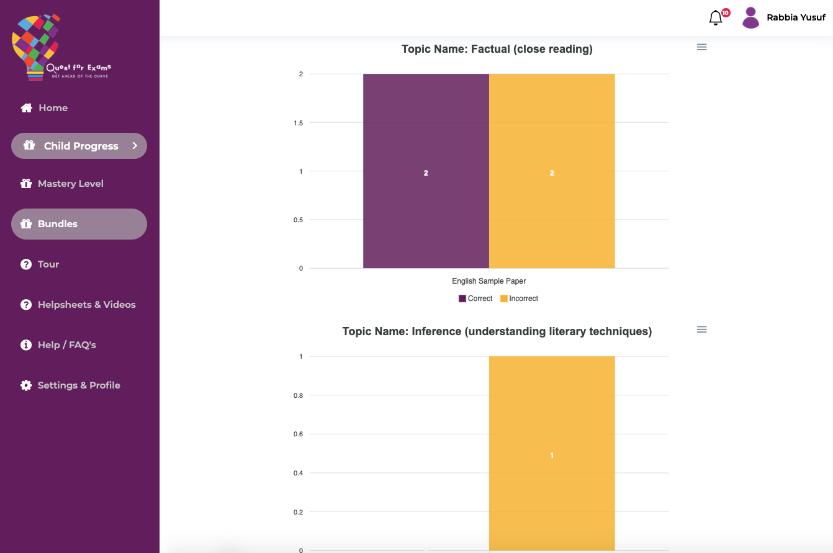Image resolution: width=833 pixels, height=553 pixels.
Task: Open the Inference chart hamburger menu
Action: 702,330
